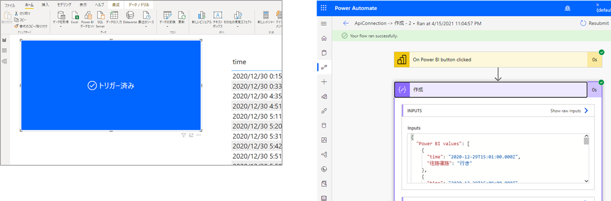Click 切り取り cut button

(x=22, y=14)
